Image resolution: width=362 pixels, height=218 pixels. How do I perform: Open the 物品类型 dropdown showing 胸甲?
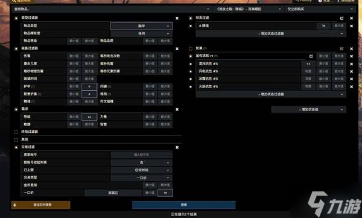[142, 26]
